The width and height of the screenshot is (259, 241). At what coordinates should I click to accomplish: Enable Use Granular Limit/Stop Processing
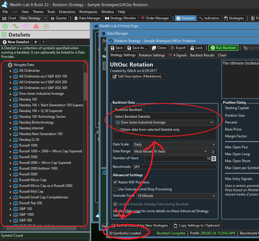115,189
